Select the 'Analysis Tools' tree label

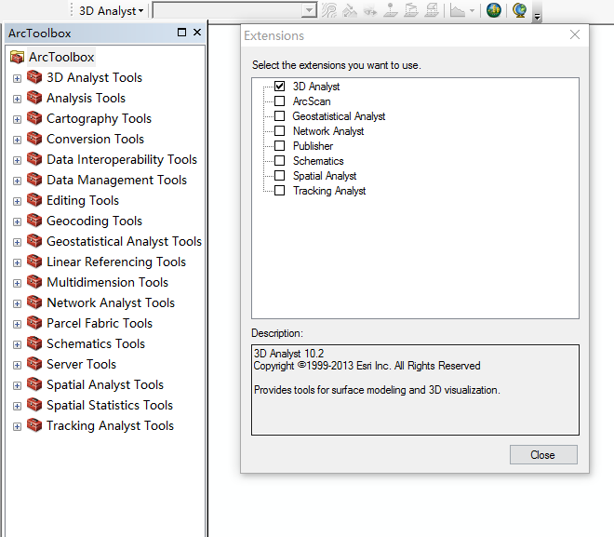[x=86, y=98]
